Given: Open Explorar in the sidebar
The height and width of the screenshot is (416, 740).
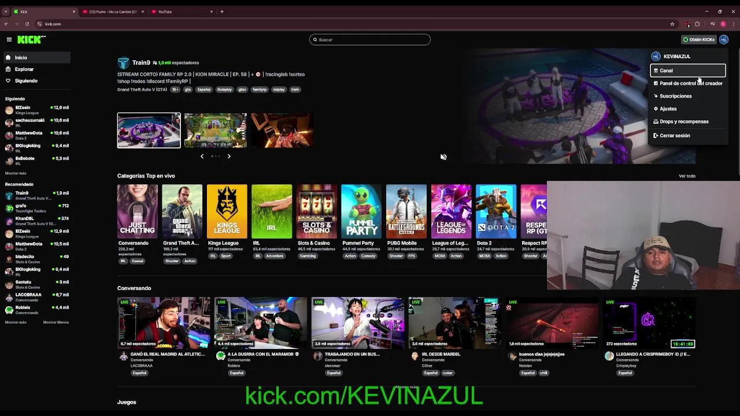Looking at the screenshot, I should pyautogui.click(x=36, y=69).
